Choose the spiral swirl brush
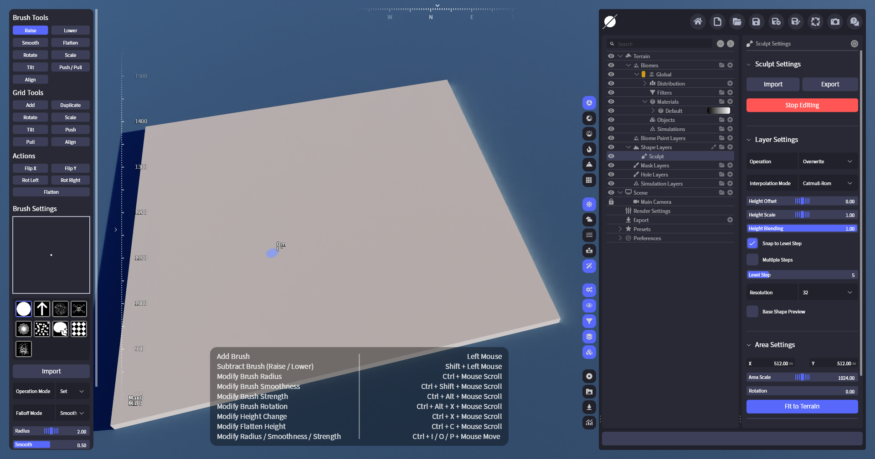 click(24, 328)
